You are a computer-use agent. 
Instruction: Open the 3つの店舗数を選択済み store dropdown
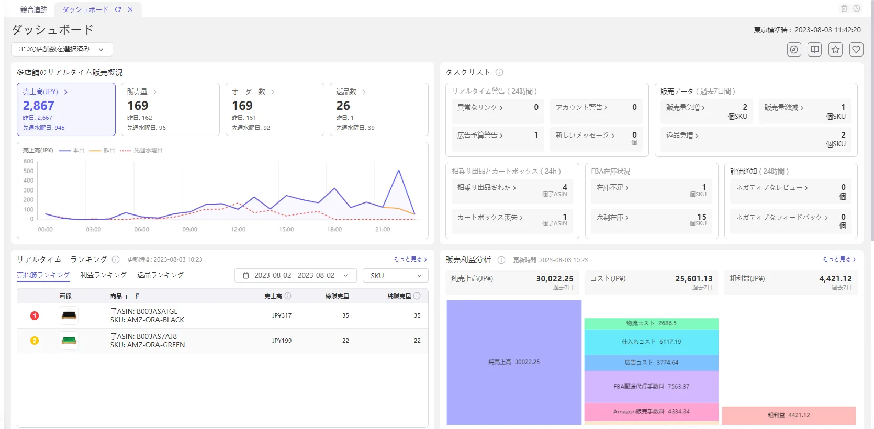point(62,49)
